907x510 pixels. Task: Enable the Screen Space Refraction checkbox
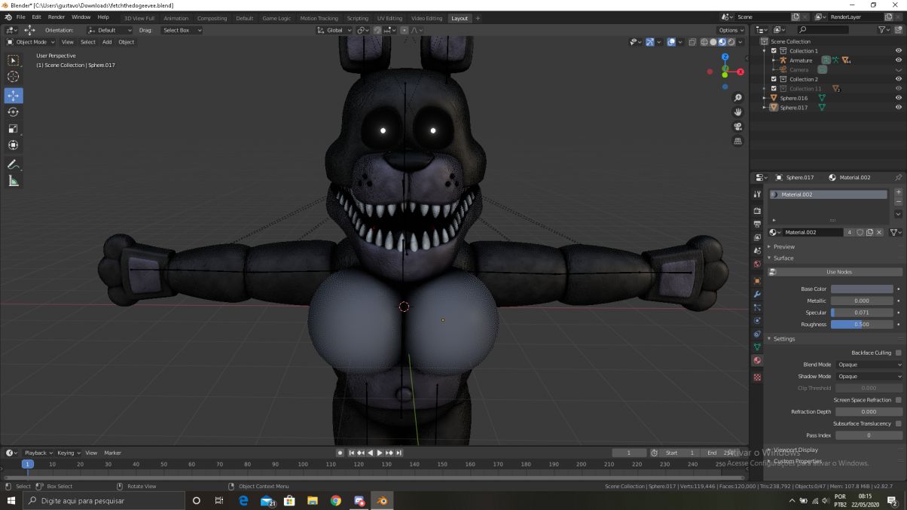coord(899,400)
